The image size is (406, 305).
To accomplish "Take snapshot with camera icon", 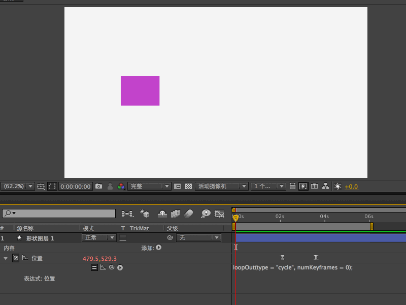I will click(98, 186).
